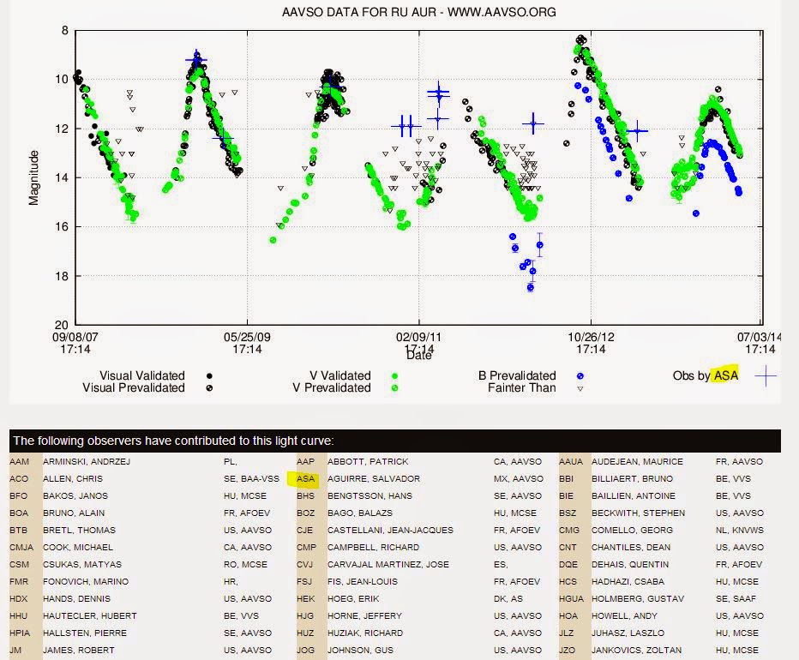Screen dimensions: 799x660
Task: Select AUDEJEAN, MAURICE name
Action: (x=637, y=462)
